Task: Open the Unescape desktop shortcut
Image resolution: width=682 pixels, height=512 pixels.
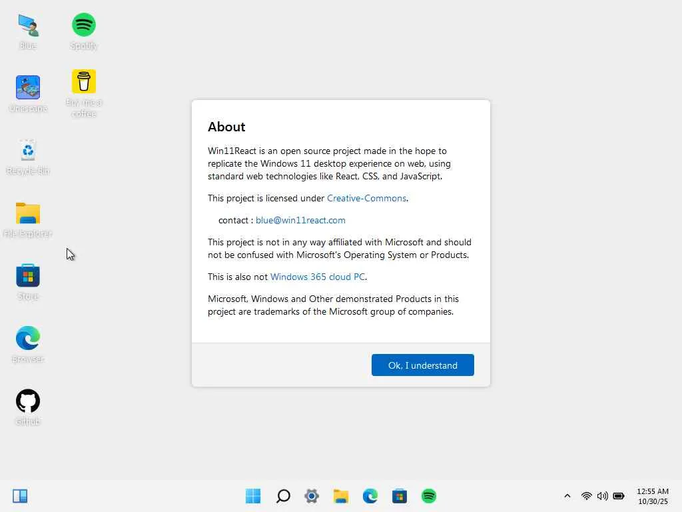Action: coord(28,93)
